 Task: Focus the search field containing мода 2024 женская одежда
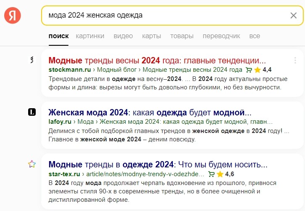172,16
